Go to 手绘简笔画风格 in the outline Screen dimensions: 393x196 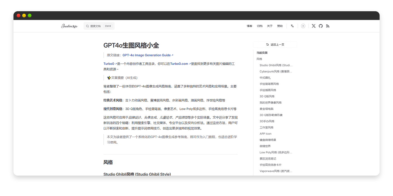click(x=269, y=84)
